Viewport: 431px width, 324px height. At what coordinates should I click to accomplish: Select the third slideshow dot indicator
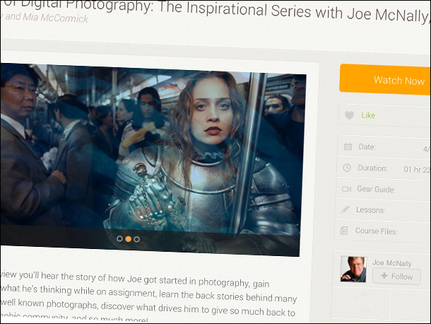[136, 239]
